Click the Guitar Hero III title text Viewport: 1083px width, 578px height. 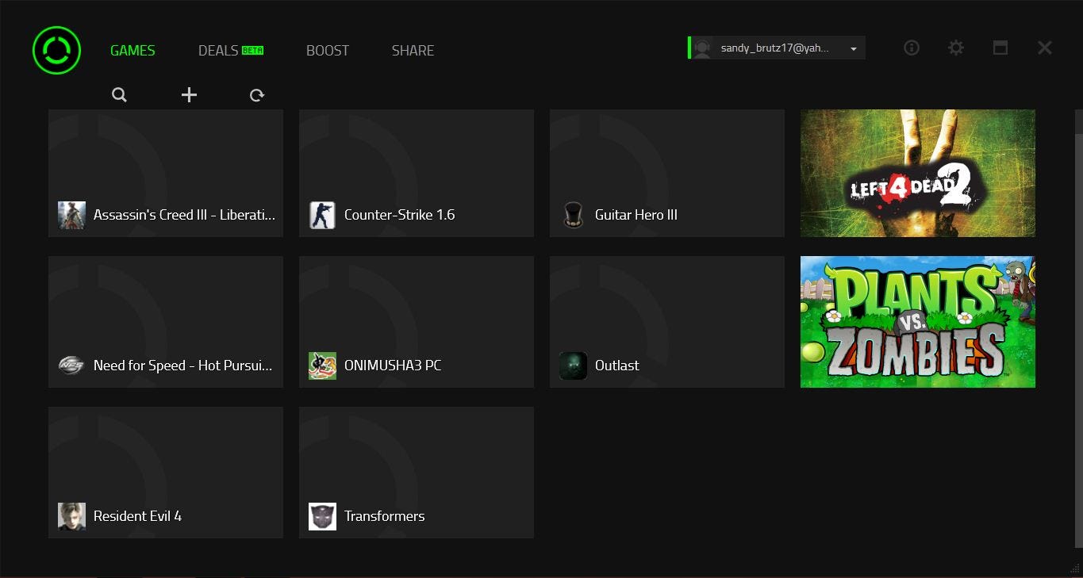[x=636, y=215]
